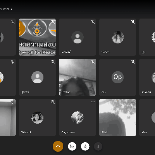Screen dimensions: 155x155
Task: Toggle the camera-off button in the bottom bar
Action: 72,146
